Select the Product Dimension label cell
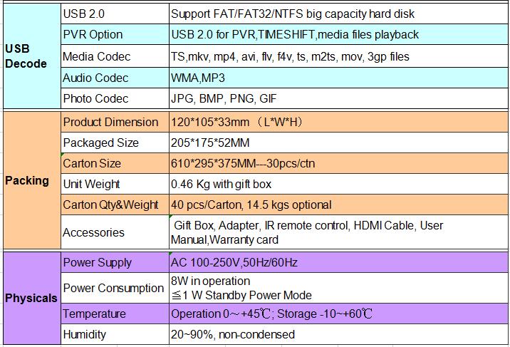This screenshot has width=510, height=347. pos(114,123)
